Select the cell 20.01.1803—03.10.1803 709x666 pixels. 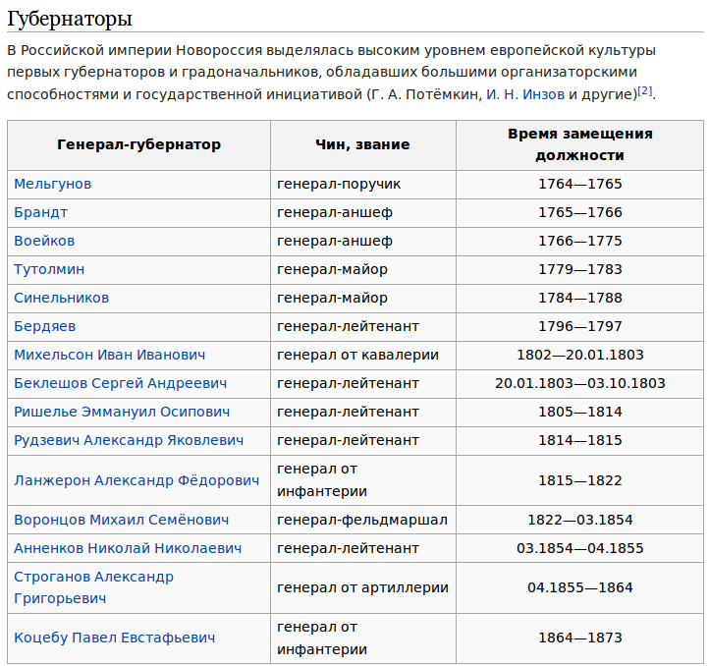tap(580, 384)
